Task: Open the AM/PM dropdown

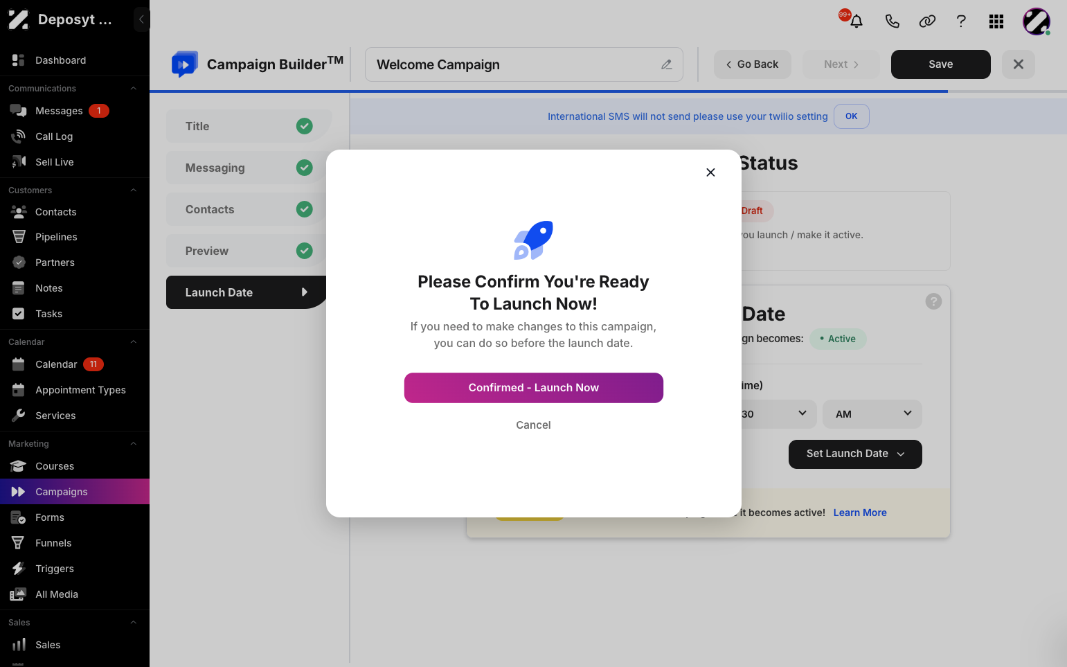Action: coord(872,414)
